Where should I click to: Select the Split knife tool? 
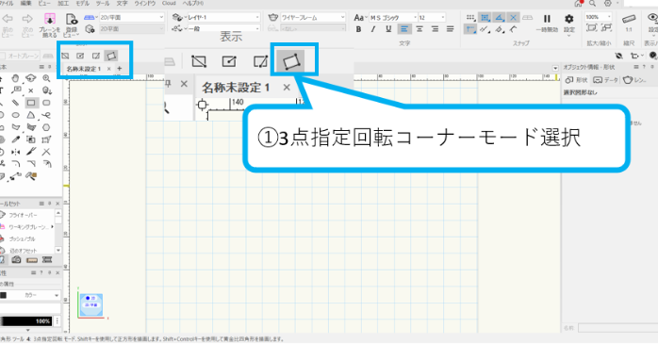[x=31, y=152]
